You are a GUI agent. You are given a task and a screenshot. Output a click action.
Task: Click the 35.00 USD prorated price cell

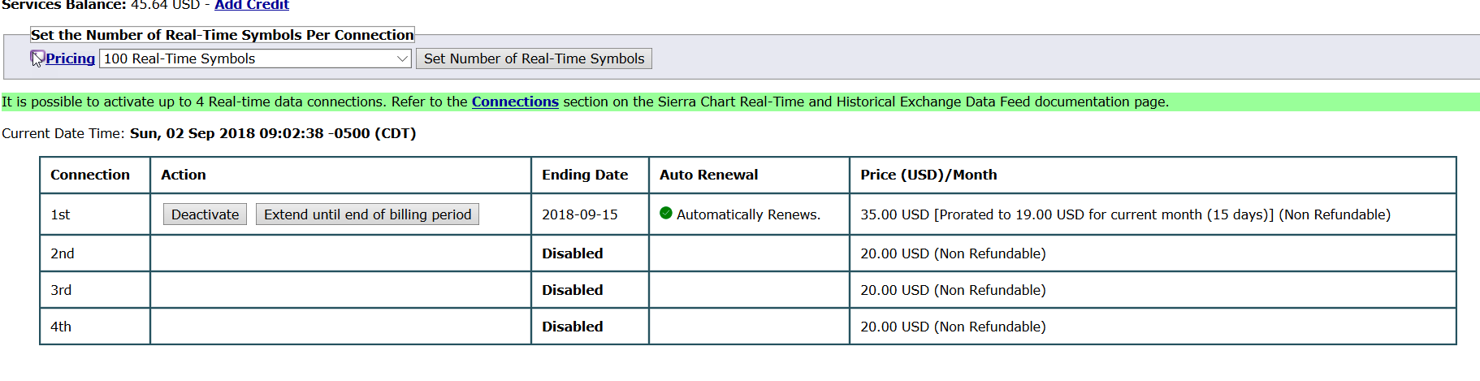[1125, 214]
